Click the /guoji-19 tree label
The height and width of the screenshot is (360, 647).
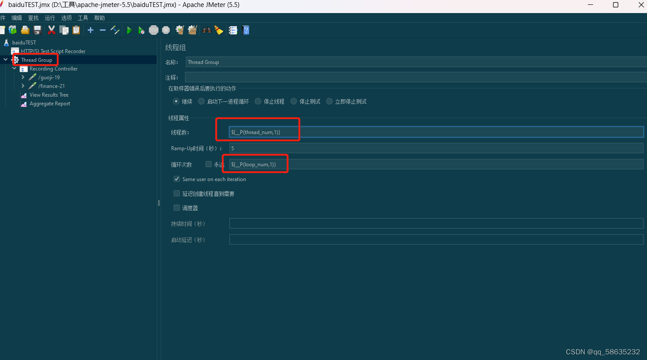point(49,77)
